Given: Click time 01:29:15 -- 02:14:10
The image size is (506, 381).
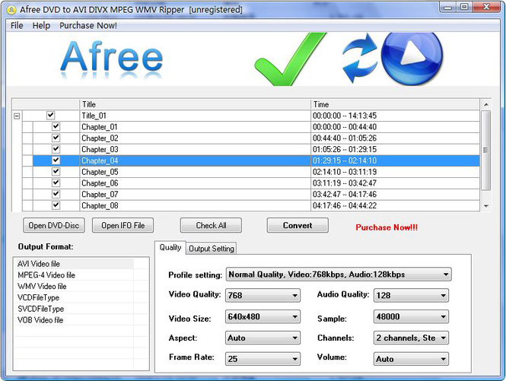Looking at the screenshot, I should pyautogui.click(x=345, y=160).
